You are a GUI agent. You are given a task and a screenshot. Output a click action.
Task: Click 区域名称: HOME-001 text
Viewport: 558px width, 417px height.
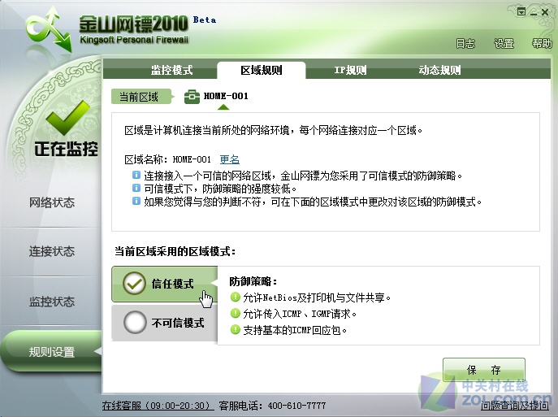point(167,159)
